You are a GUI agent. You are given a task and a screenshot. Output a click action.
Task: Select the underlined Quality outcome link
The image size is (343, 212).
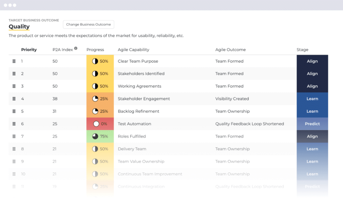coord(19,27)
